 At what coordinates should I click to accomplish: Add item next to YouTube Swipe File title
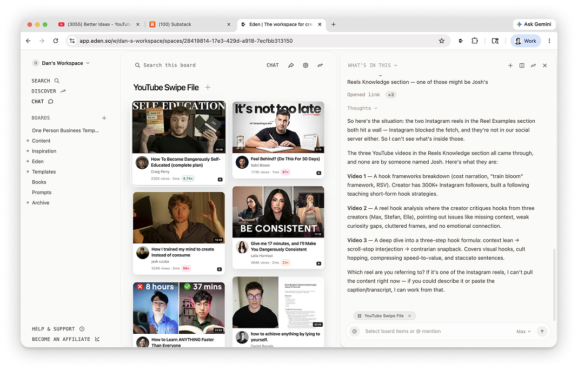(x=208, y=88)
